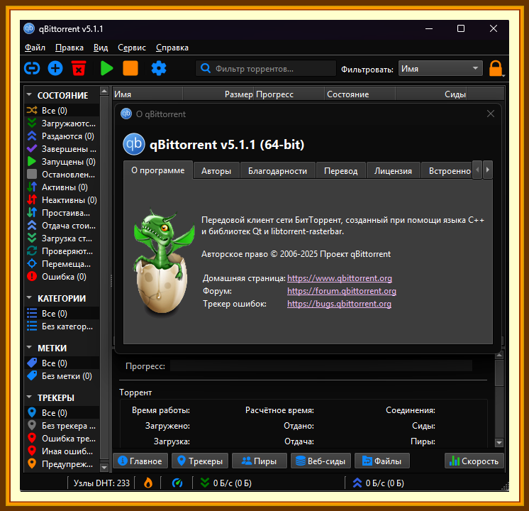Click the red delete torrent icon

pyautogui.click(x=79, y=69)
